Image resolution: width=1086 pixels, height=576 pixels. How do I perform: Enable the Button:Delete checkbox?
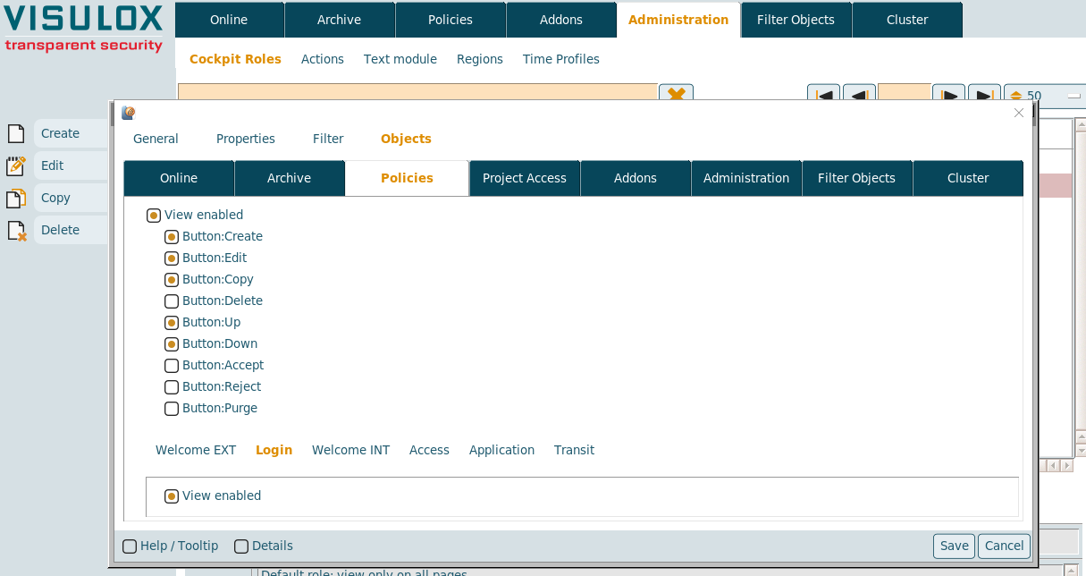tap(172, 301)
